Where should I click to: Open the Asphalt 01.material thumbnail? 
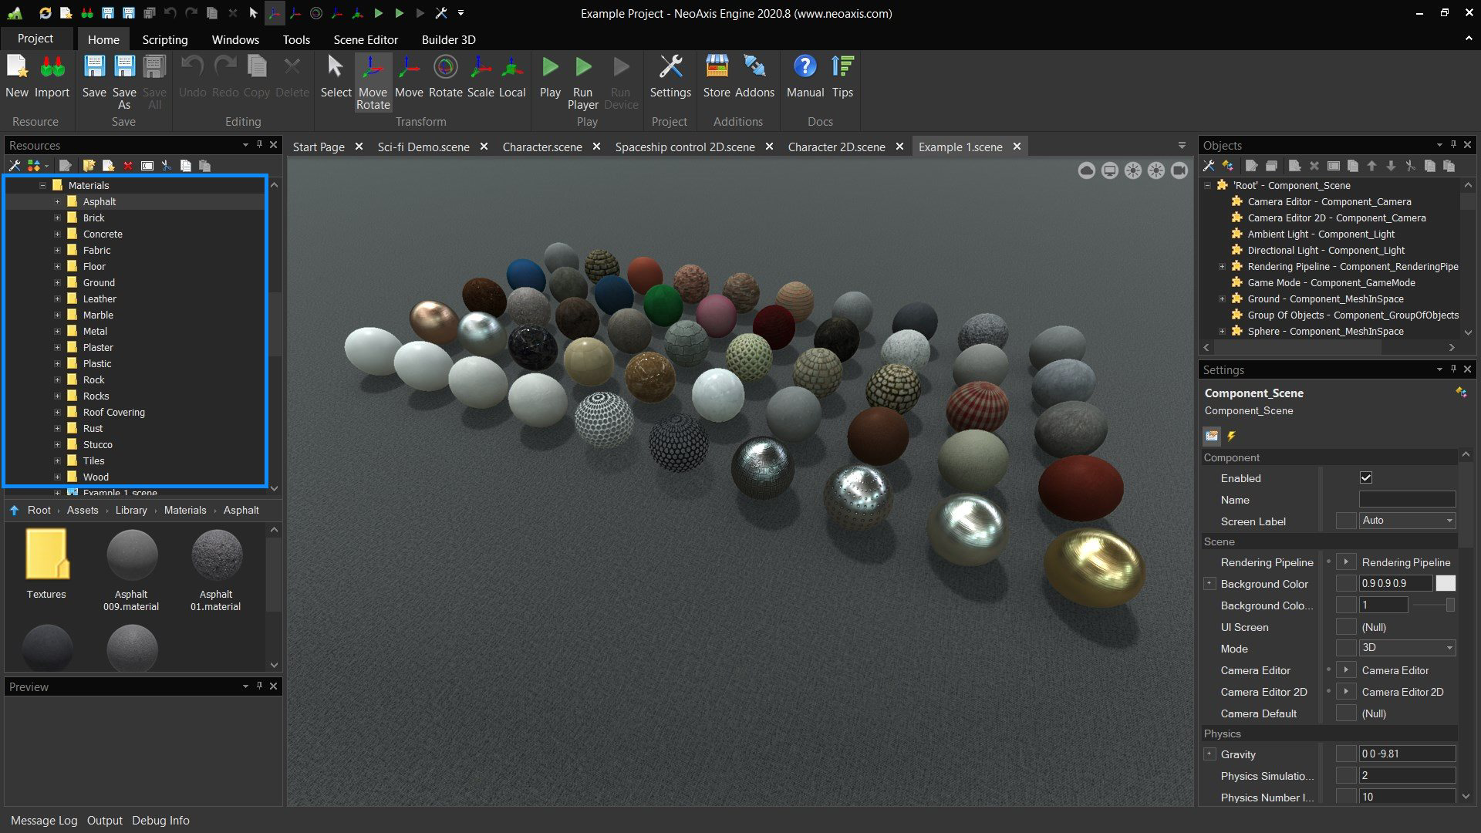(x=216, y=555)
